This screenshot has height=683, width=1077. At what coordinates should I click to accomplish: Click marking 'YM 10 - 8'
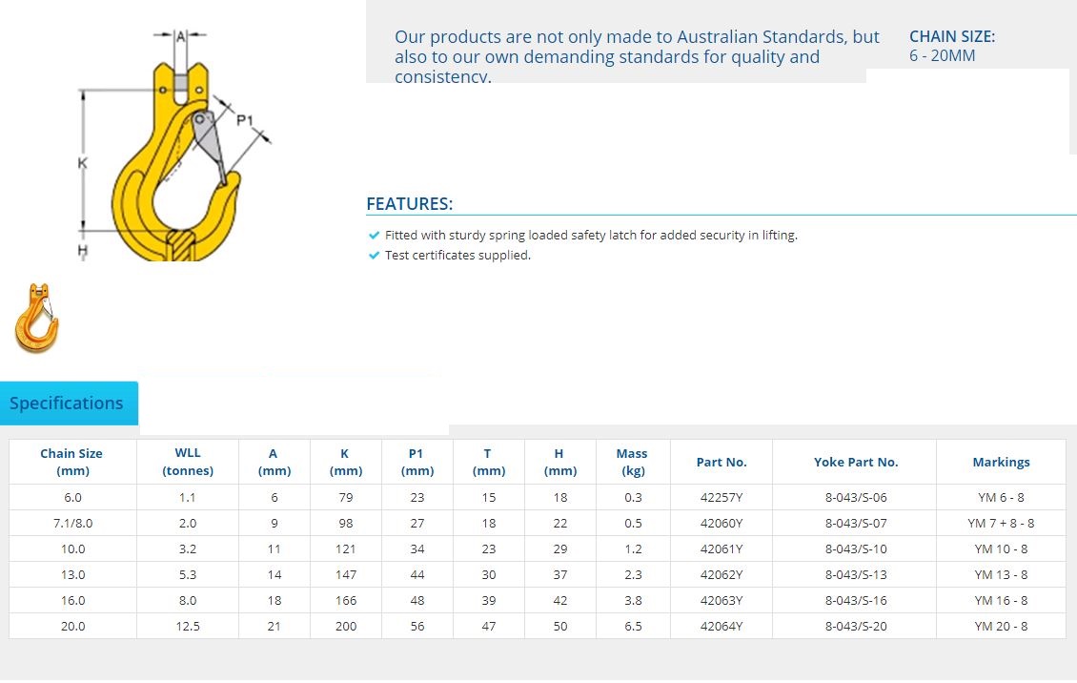[1001, 549]
